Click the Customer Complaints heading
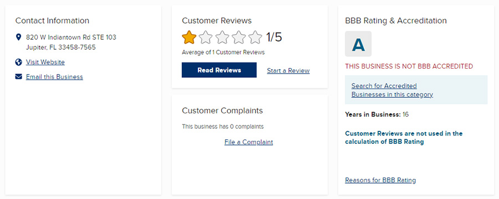 tap(222, 111)
